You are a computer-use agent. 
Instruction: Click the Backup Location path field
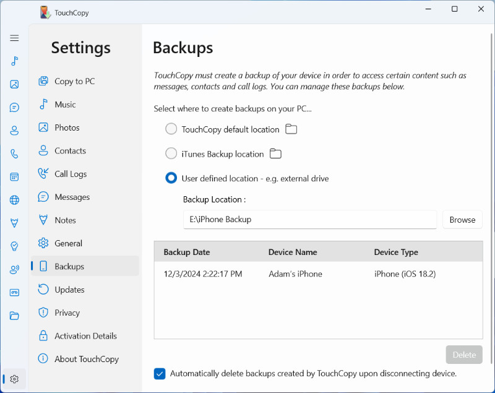pyautogui.click(x=310, y=219)
